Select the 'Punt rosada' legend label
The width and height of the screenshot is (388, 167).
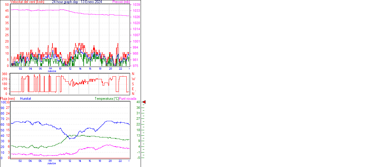click(x=128, y=99)
